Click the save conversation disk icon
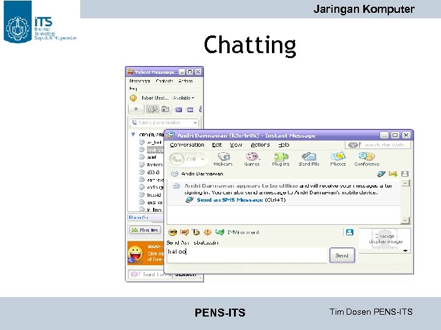This screenshot has width=441, height=330. (x=405, y=174)
